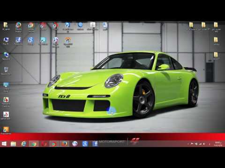Viewport: 225px width, 168px height.
Task: Select the lowest folder on desktop's right side
Action: (x=216, y=56)
